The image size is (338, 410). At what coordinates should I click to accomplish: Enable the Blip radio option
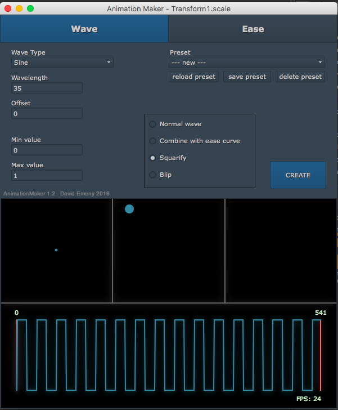(153, 175)
